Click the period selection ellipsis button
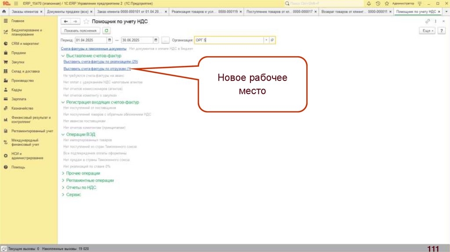 click(x=165, y=40)
